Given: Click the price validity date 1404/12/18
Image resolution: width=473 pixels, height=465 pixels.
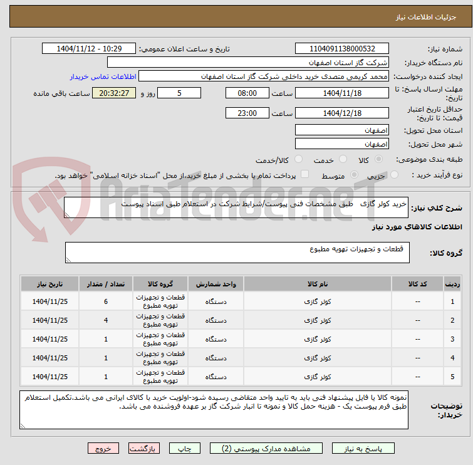Looking at the screenshot, I should pyautogui.click(x=342, y=113).
